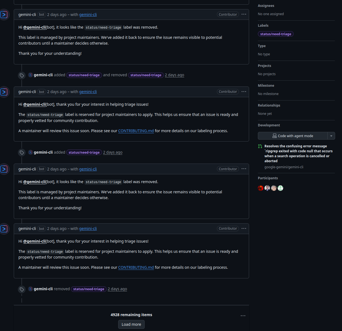342x331 pixels.
Task: Open the three-dot menu on the bottom comment
Action: pyautogui.click(x=244, y=229)
